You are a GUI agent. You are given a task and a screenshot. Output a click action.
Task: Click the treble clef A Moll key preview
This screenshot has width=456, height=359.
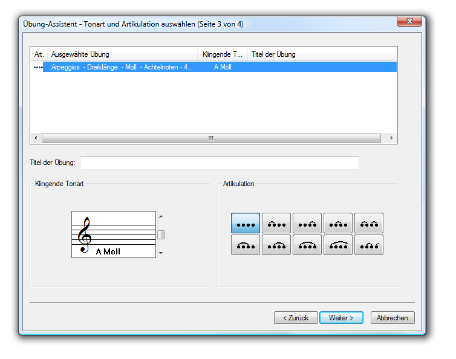point(114,234)
